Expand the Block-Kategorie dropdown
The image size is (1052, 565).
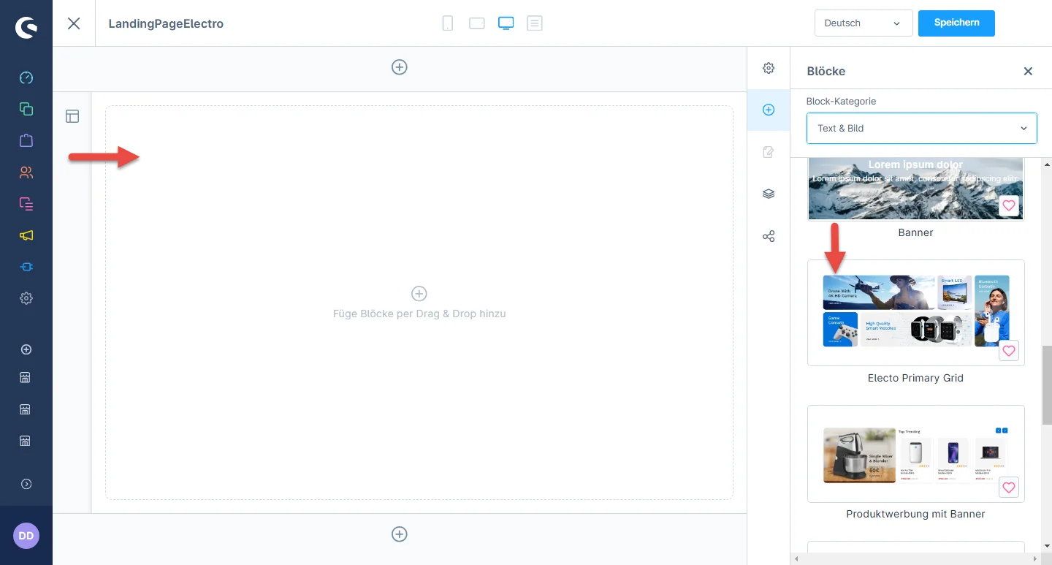pyautogui.click(x=921, y=128)
